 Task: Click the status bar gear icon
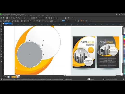[x=1, y=79]
